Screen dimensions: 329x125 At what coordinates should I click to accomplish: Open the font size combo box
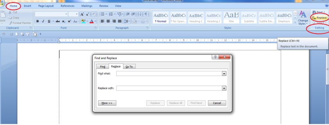click(x=74, y=14)
